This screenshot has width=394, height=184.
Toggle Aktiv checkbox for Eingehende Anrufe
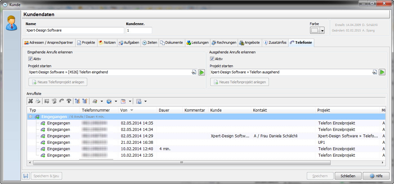(x=30, y=59)
